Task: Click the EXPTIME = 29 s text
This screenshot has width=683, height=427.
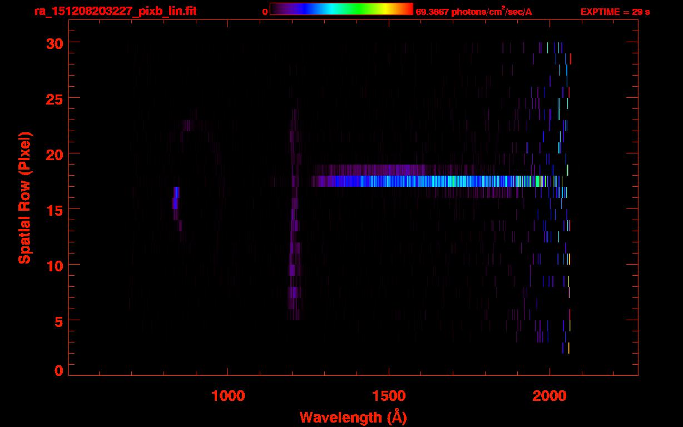Action: pyautogui.click(x=615, y=12)
